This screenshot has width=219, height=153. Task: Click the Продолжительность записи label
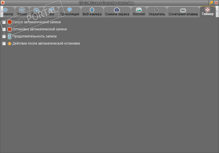pos(34,36)
